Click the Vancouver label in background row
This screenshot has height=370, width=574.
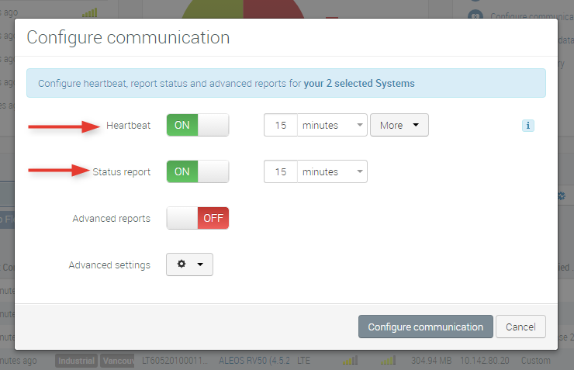click(x=118, y=361)
